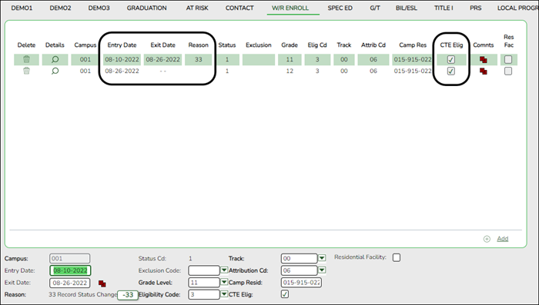Click the Elig Cd column header
Viewport: 539px width, 305px height.
[x=317, y=45]
